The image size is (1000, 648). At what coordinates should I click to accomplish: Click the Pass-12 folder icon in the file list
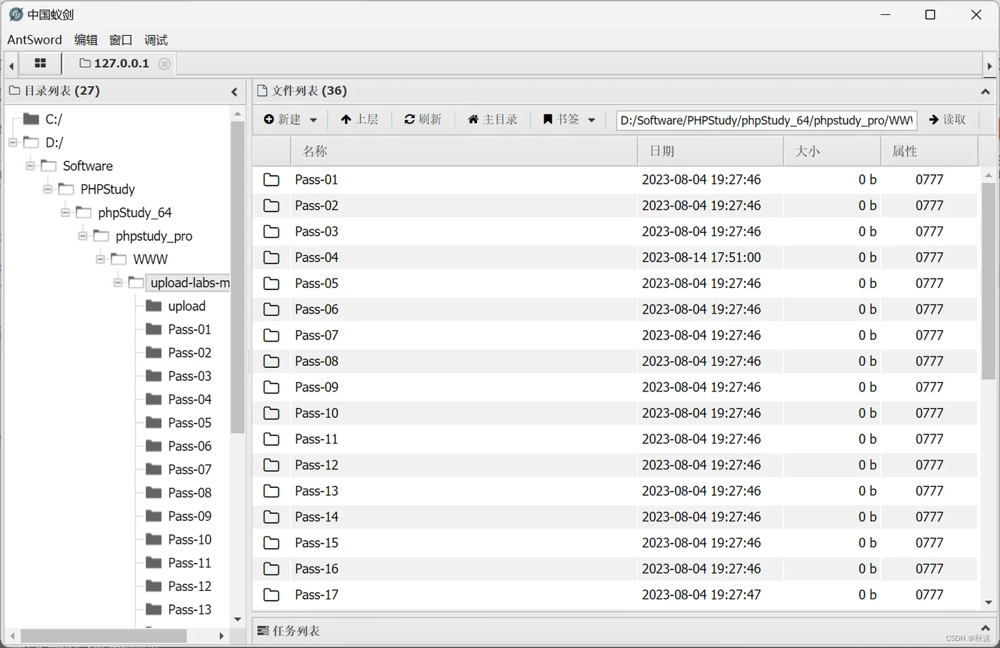[271, 465]
